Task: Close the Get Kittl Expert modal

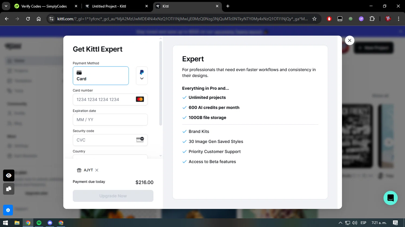Action: point(349,40)
